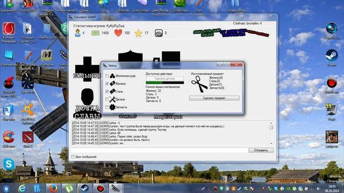Click the taskbar clock
The width and height of the screenshot is (344, 193).
tap(332, 188)
